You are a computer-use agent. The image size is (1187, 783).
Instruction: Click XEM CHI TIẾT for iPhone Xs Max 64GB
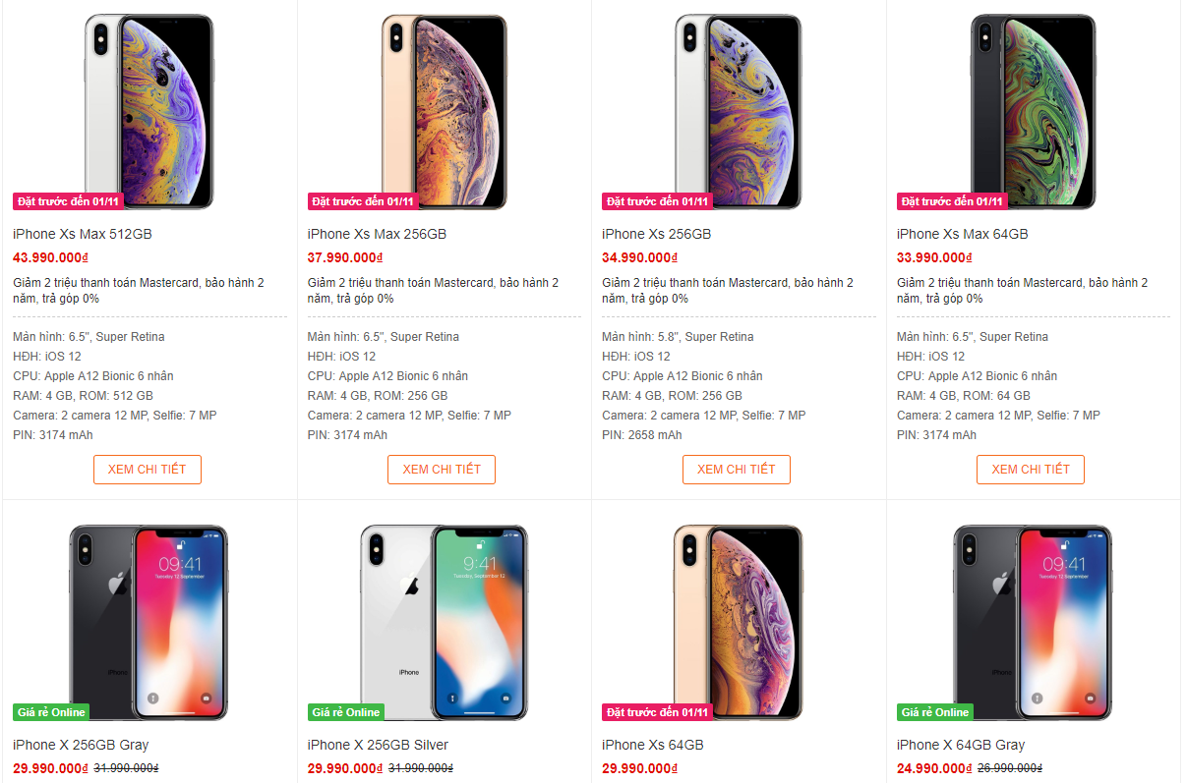coord(1031,470)
